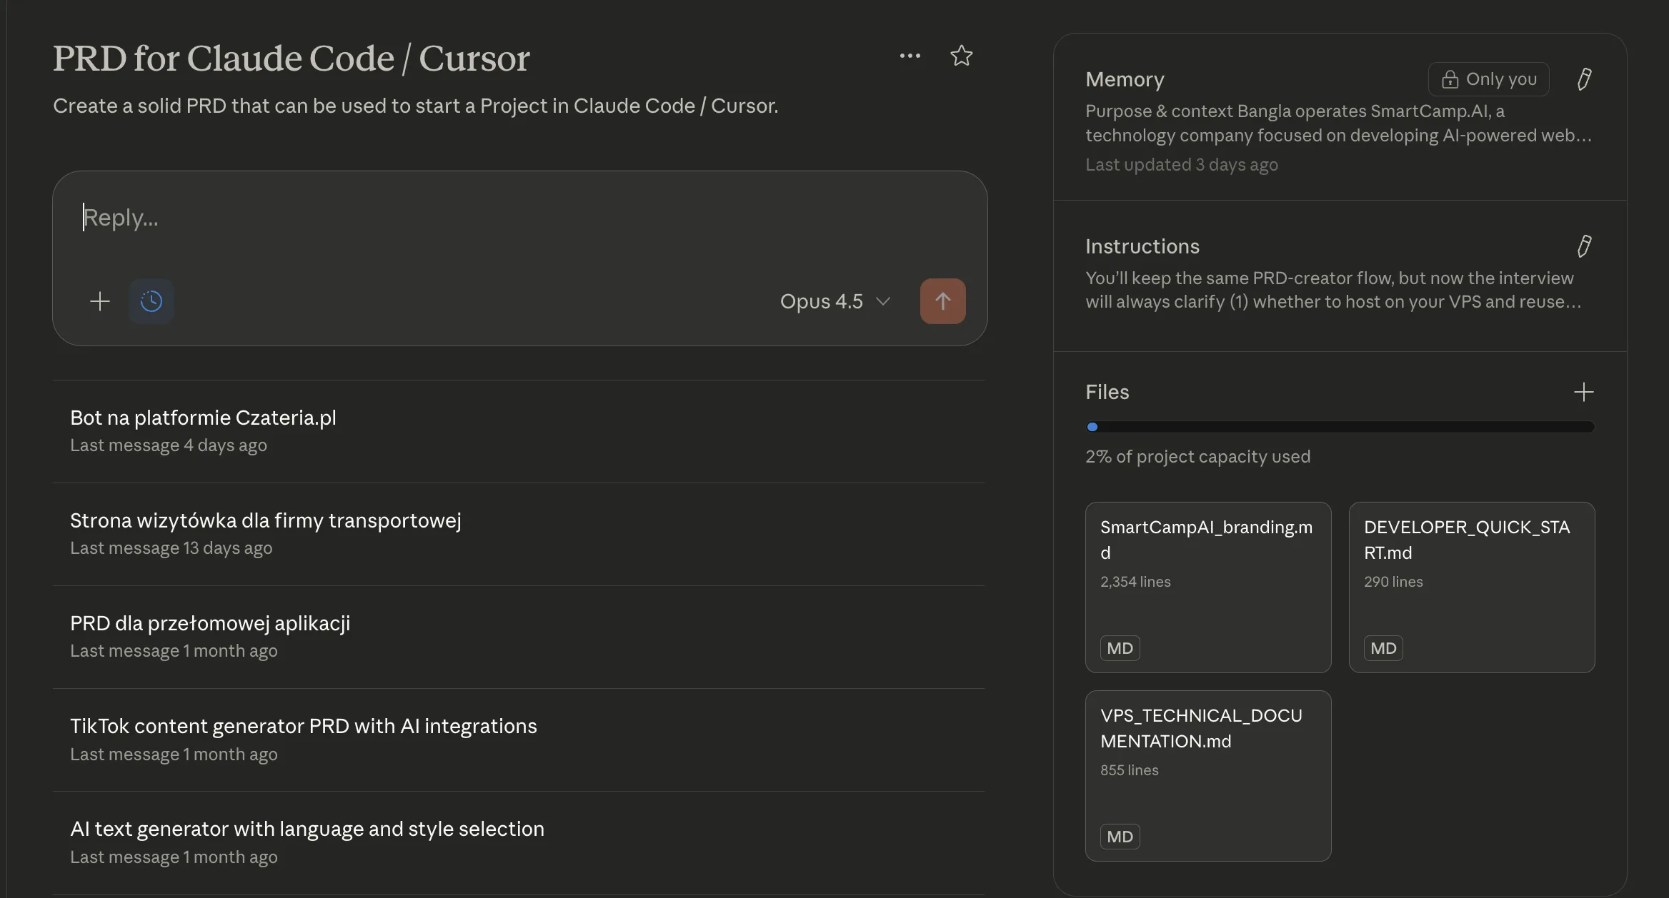Open the three-dot project options menu

point(910,56)
